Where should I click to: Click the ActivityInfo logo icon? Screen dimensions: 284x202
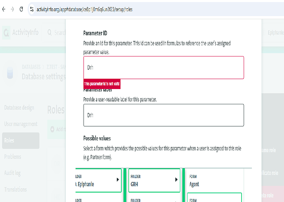(x=7, y=32)
